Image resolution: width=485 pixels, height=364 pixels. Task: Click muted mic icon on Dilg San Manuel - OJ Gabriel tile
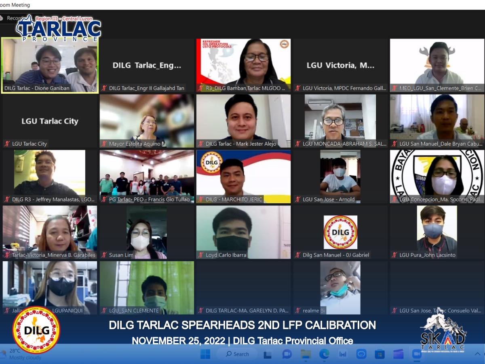point(298,255)
